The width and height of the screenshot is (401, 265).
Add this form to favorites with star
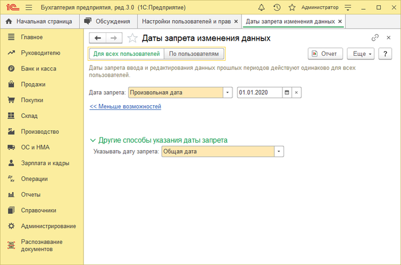click(x=133, y=38)
